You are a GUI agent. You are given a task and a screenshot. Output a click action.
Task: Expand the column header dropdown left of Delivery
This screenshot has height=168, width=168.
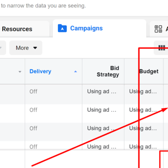[20, 72]
